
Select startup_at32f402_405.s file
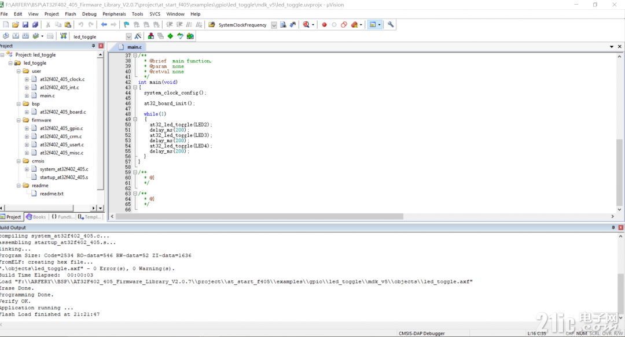click(64, 177)
